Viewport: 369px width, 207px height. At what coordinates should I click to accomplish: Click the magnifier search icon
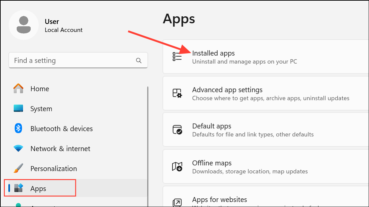pos(138,61)
